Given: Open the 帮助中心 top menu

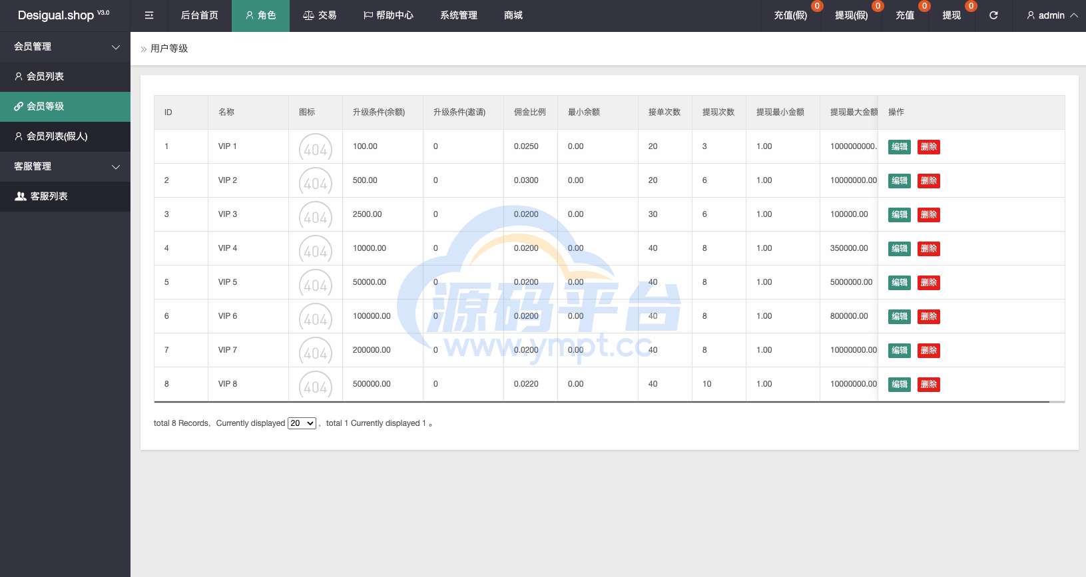Looking at the screenshot, I should pyautogui.click(x=388, y=15).
